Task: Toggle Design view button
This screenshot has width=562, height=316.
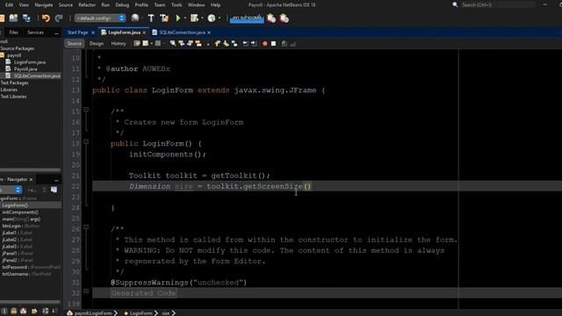Action: pyautogui.click(x=96, y=44)
